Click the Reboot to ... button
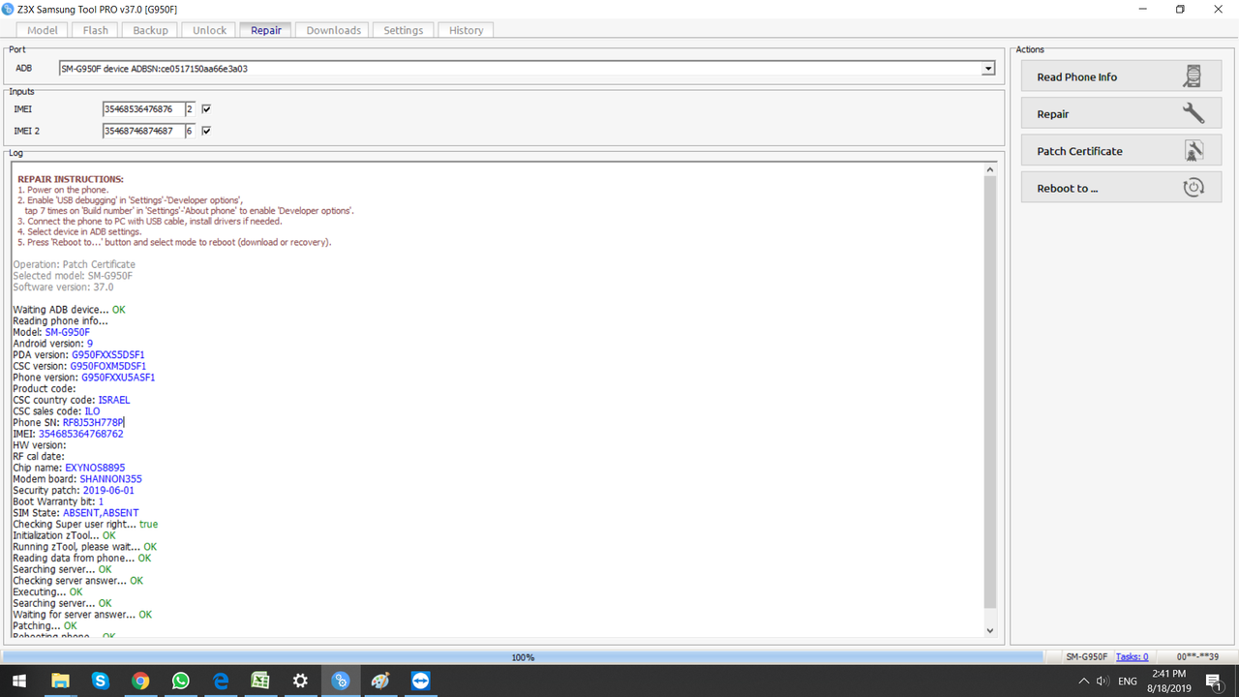 [1121, 188]
